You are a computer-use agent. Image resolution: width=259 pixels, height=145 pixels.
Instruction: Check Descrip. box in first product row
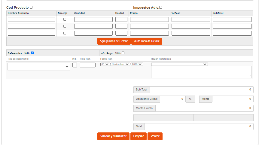click(65, 19)
